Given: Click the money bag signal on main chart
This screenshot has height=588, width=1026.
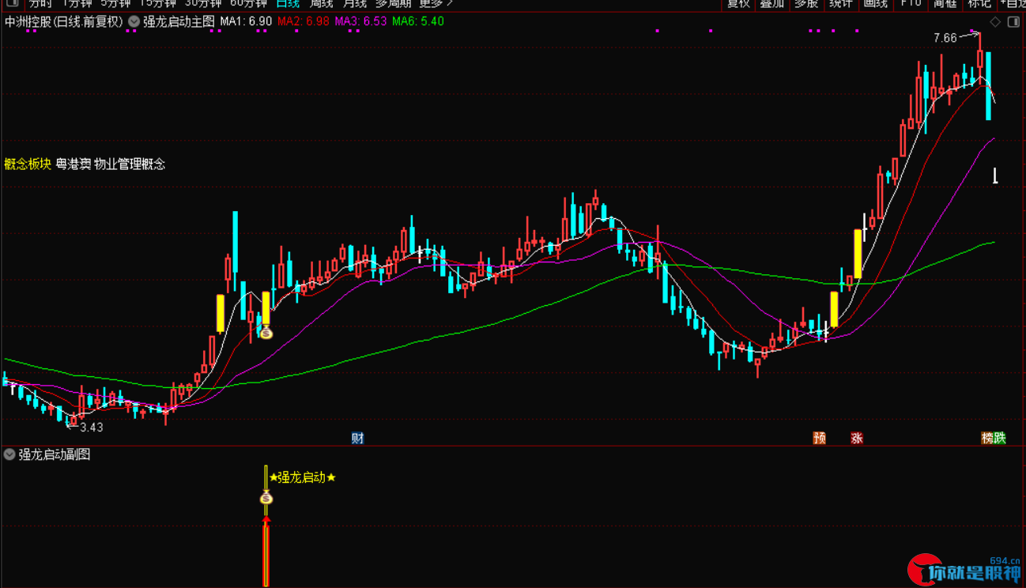Looking at the screenshot, I should pos(266,334).
